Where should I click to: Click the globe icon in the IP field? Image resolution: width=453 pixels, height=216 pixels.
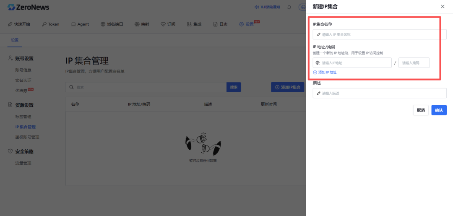coord(318,62)
